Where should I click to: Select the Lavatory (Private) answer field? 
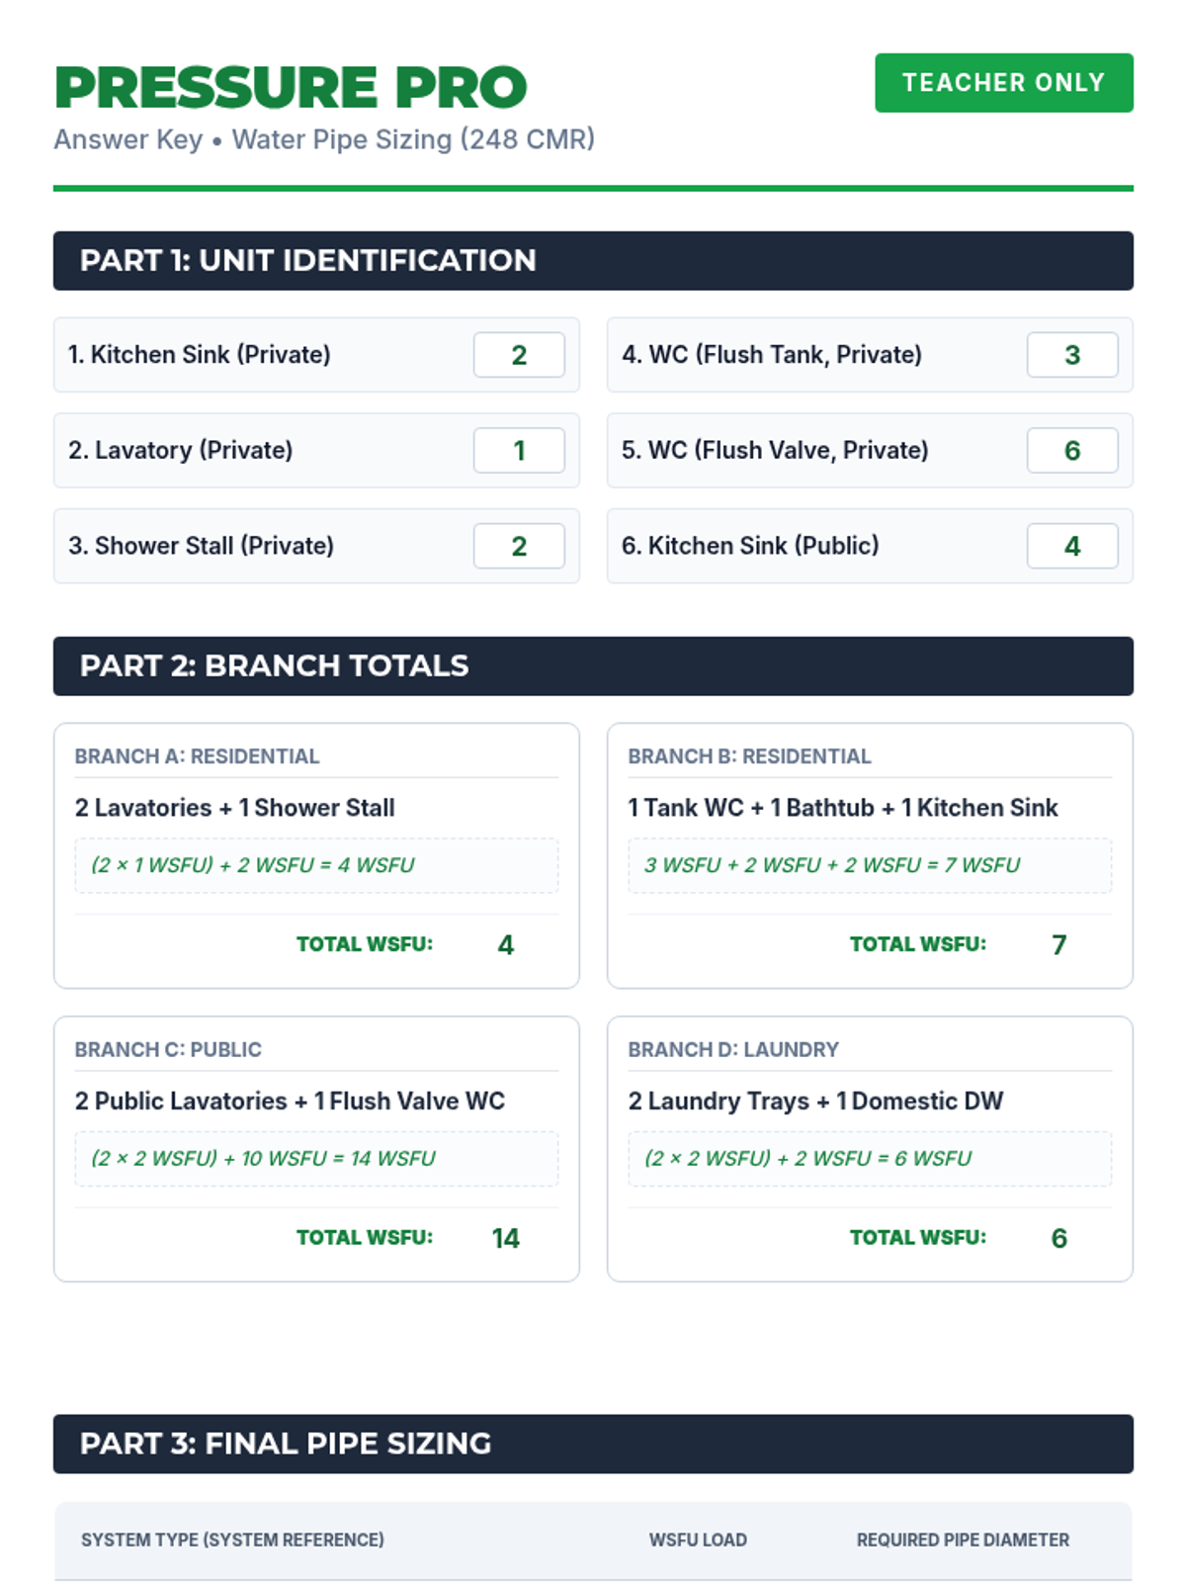[519, 451]
